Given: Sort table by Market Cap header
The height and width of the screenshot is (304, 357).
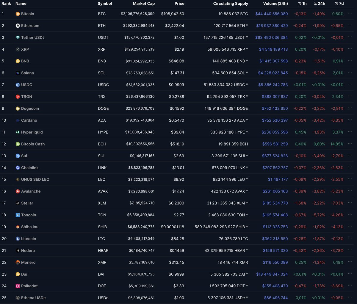Looking at the screenshot, I should [x=144, y=4].
